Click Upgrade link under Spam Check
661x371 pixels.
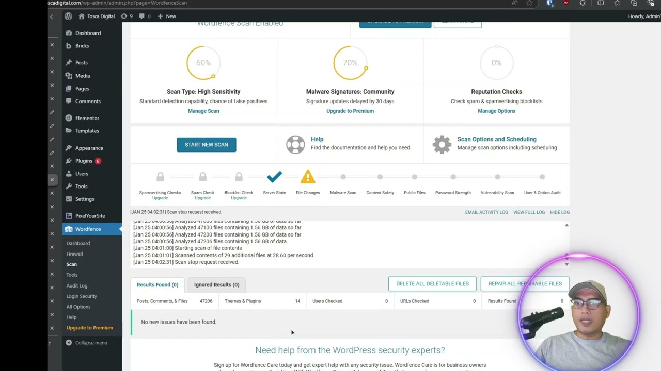click(x=202, y=198)
